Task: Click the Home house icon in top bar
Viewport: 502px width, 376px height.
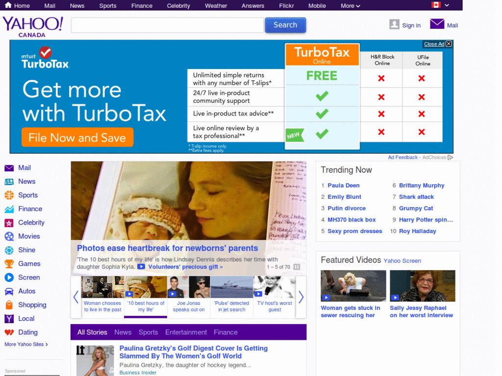Action: [x=8, y=5]
